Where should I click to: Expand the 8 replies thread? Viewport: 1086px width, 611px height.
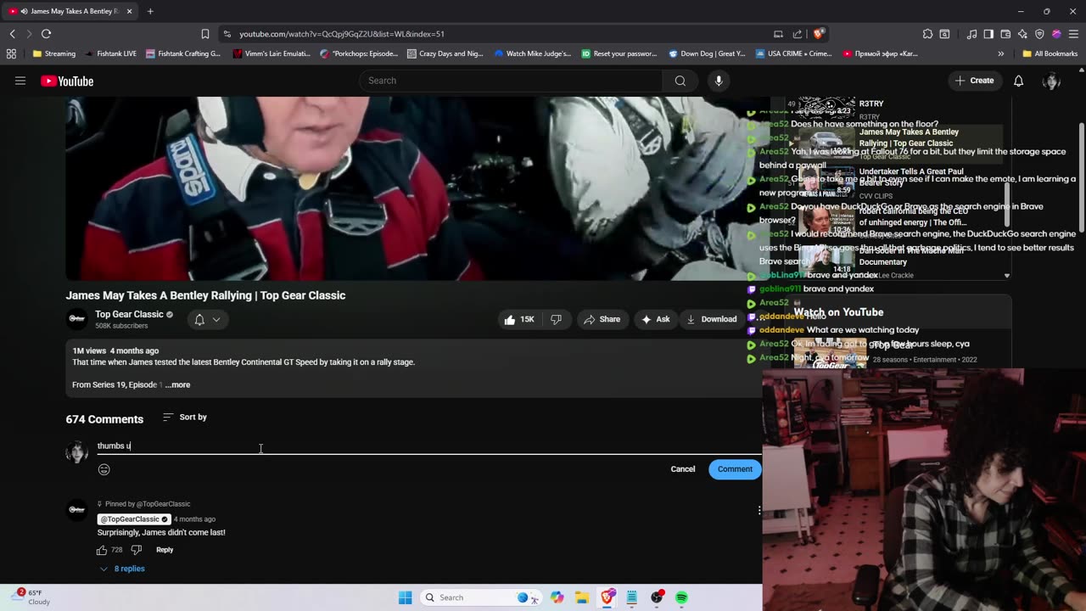tap(122, 569)
